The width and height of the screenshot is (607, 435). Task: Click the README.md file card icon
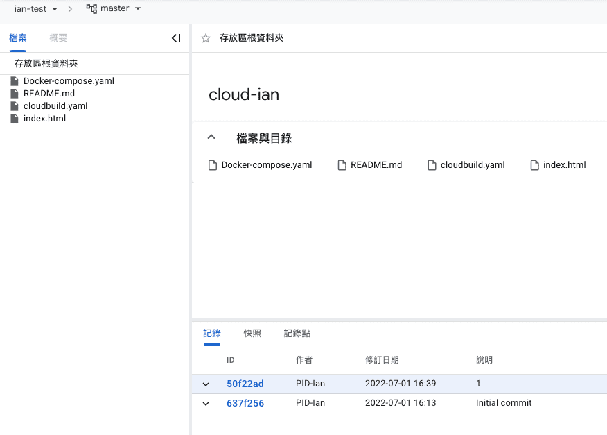(342, 164)
